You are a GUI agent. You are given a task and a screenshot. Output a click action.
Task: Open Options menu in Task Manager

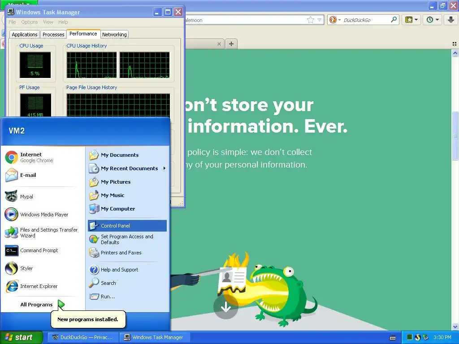[x=30, y=22]
